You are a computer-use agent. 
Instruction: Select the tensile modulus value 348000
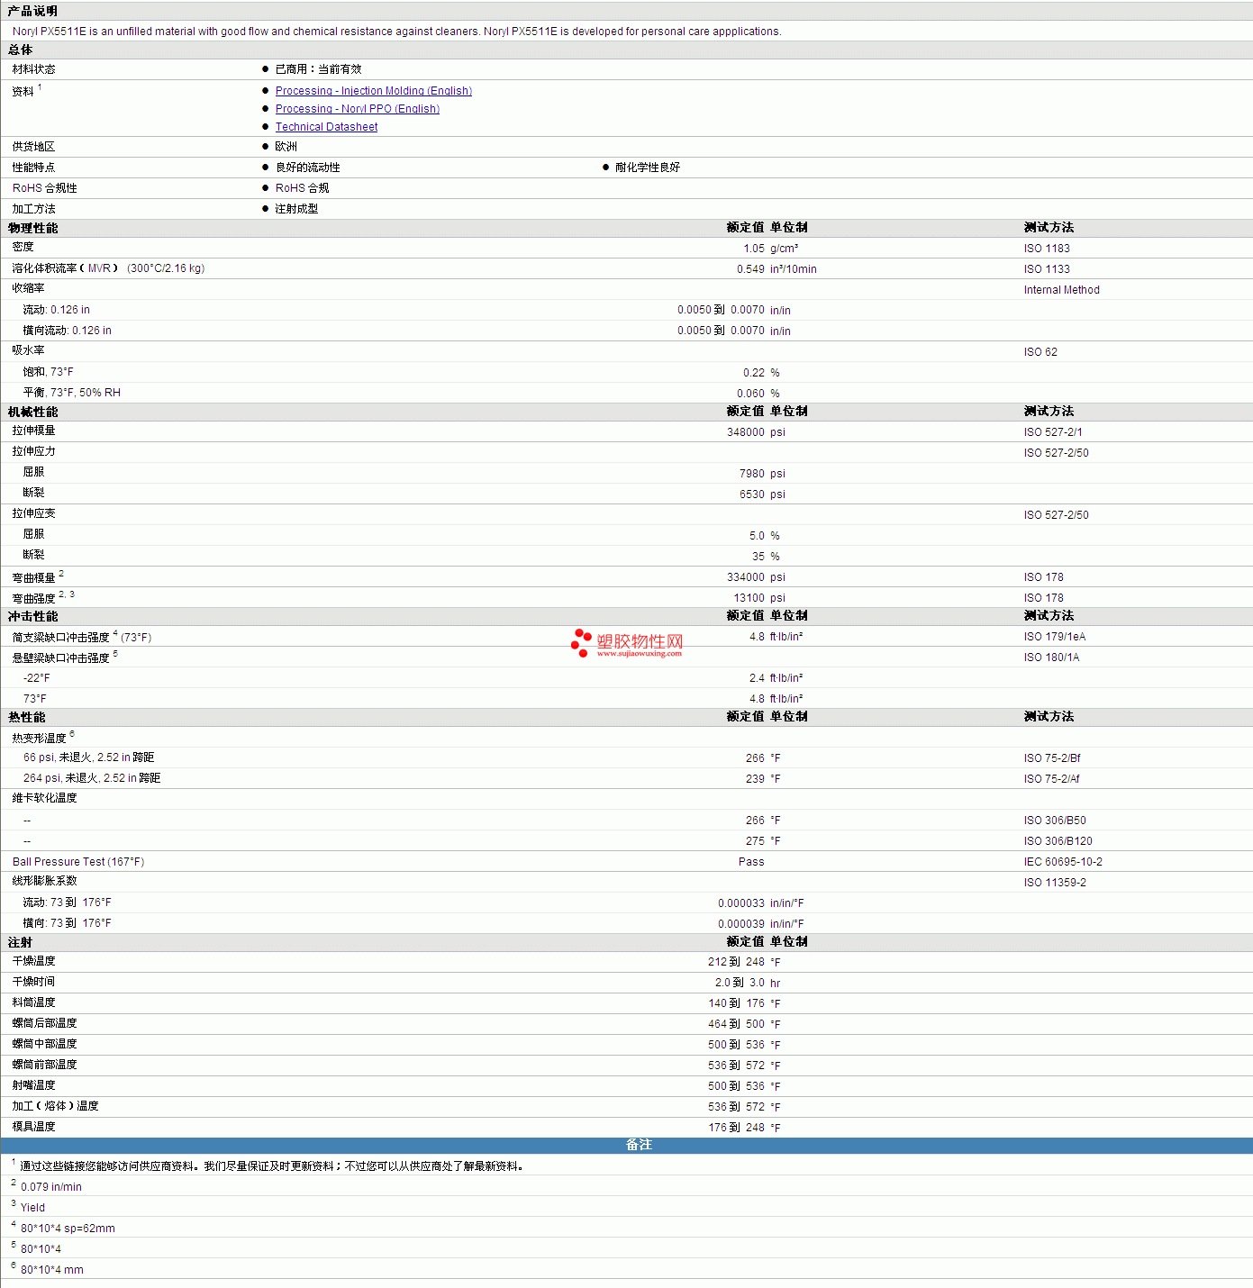click(746, 432)
